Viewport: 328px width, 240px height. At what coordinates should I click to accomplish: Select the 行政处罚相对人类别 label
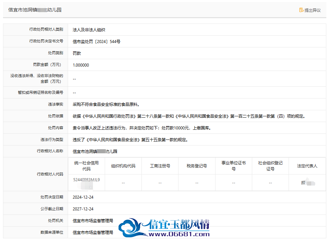46,29
